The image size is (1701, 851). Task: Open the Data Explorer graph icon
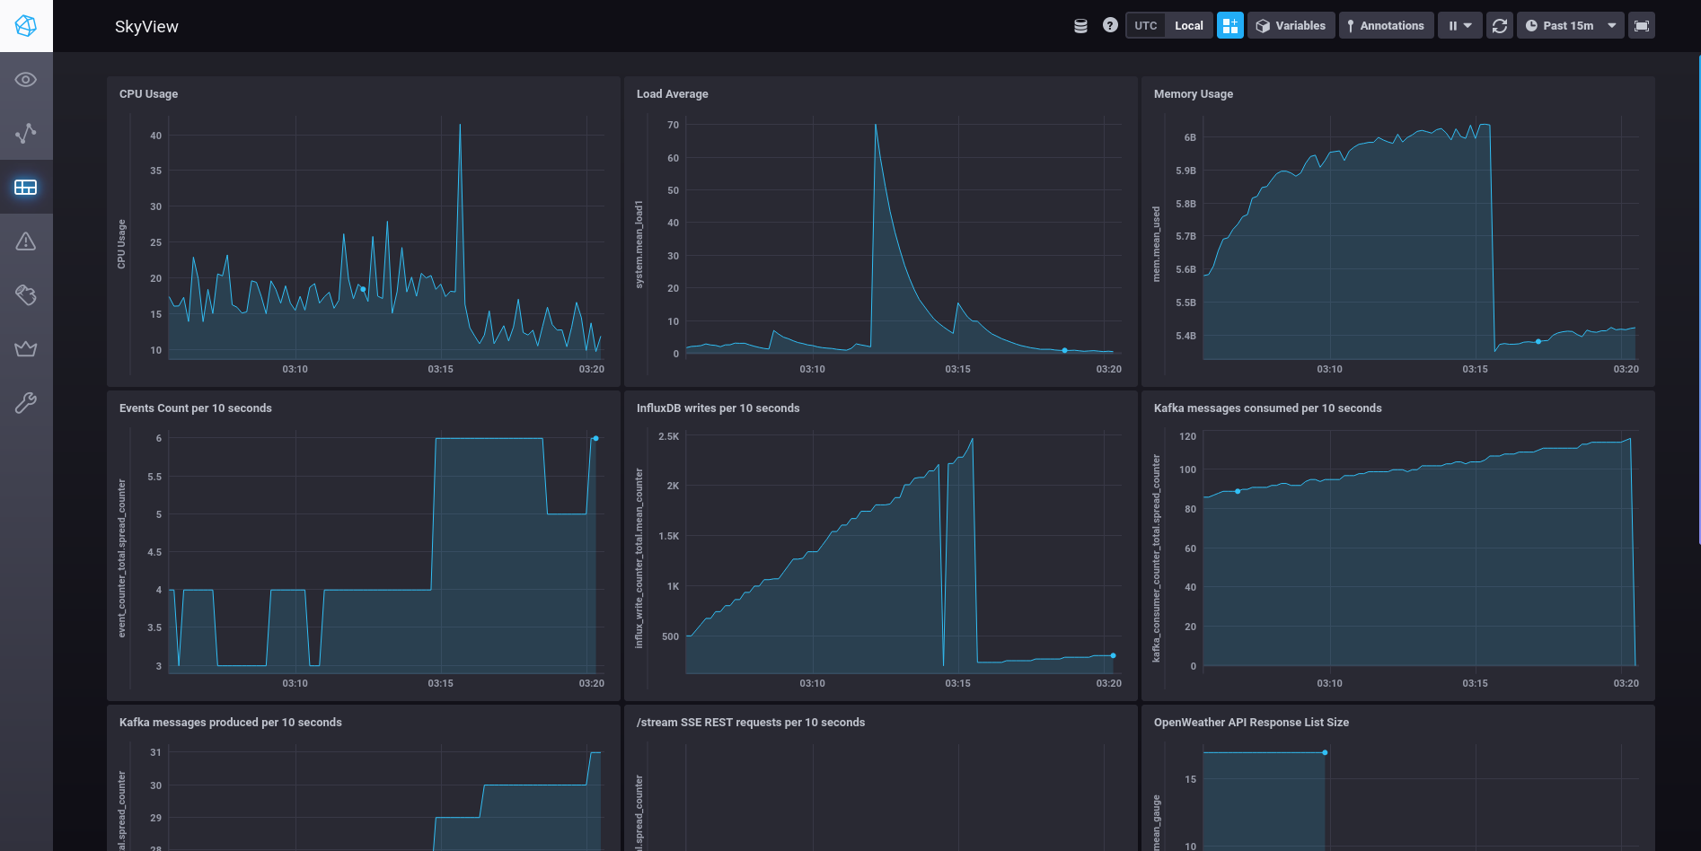26,134
